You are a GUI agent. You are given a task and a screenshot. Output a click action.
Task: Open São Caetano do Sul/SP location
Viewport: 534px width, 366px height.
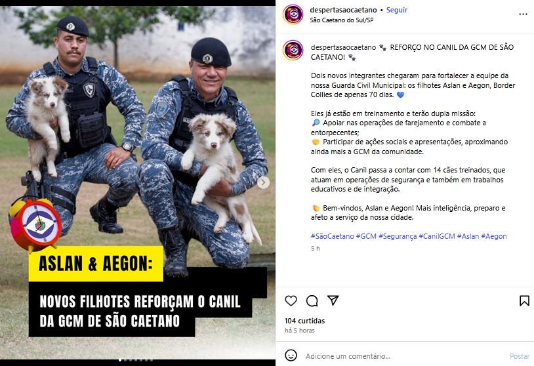click(342, 20)
